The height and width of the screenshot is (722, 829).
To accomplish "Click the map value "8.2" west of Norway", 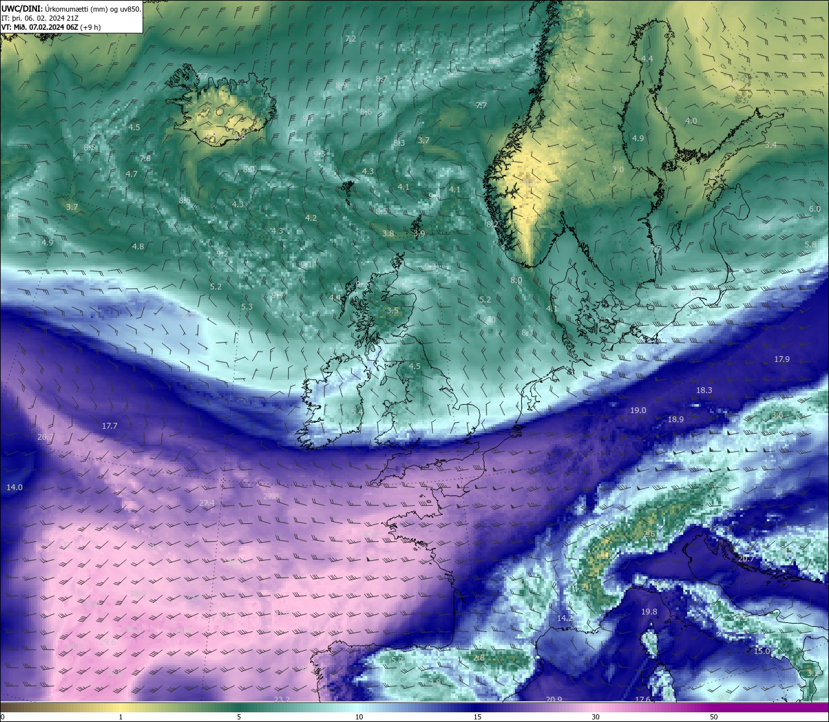I will (x=492, y=225).
